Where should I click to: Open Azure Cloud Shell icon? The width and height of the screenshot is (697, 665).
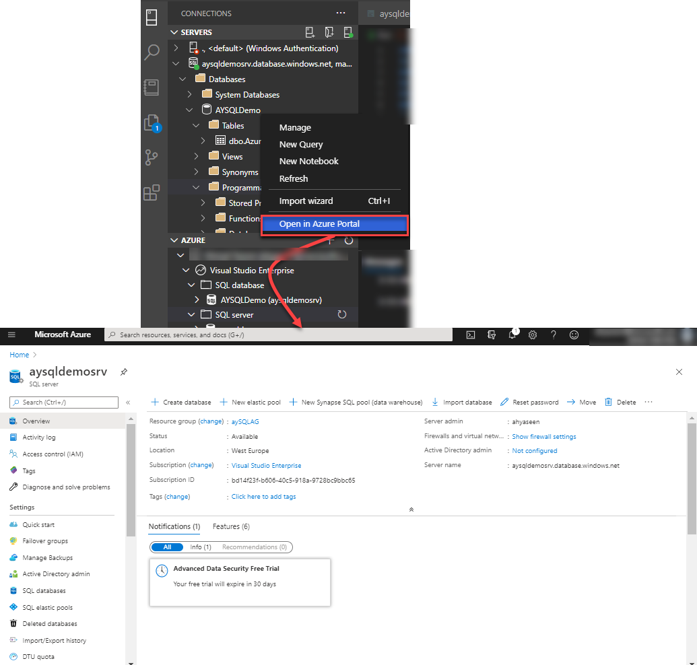point(471,335)
